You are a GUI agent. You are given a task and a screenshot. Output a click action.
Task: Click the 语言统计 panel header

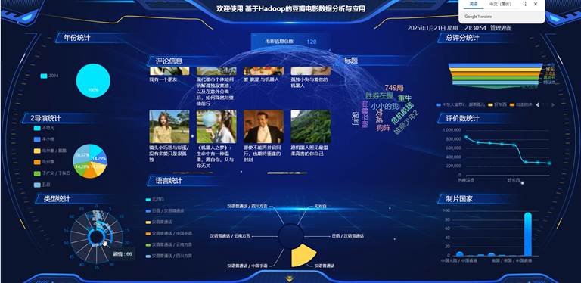(169, 181)
